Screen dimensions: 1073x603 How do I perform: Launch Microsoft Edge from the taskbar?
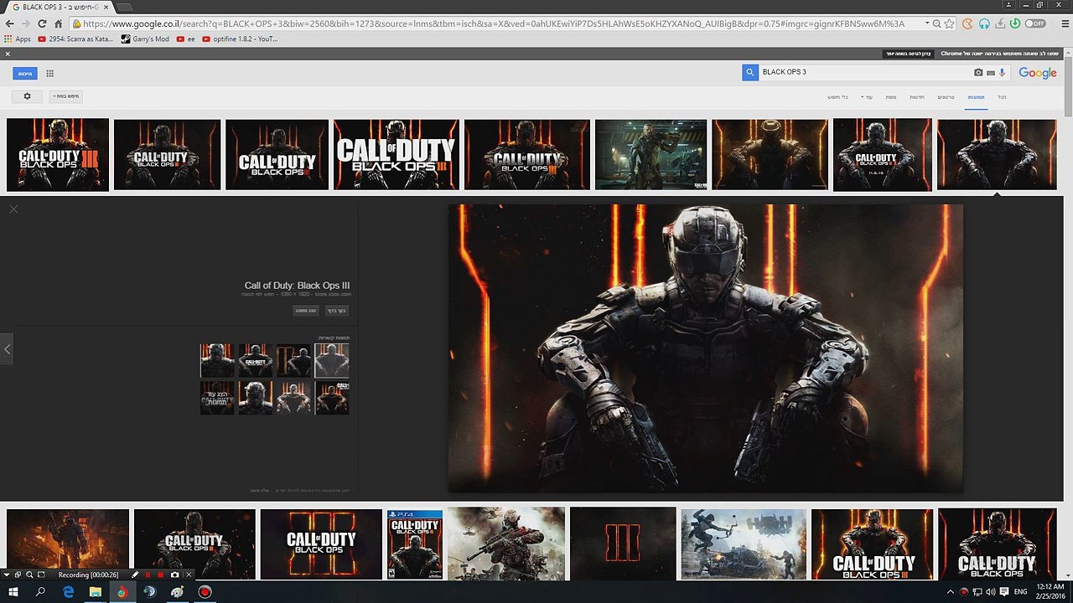click(68, 592)
